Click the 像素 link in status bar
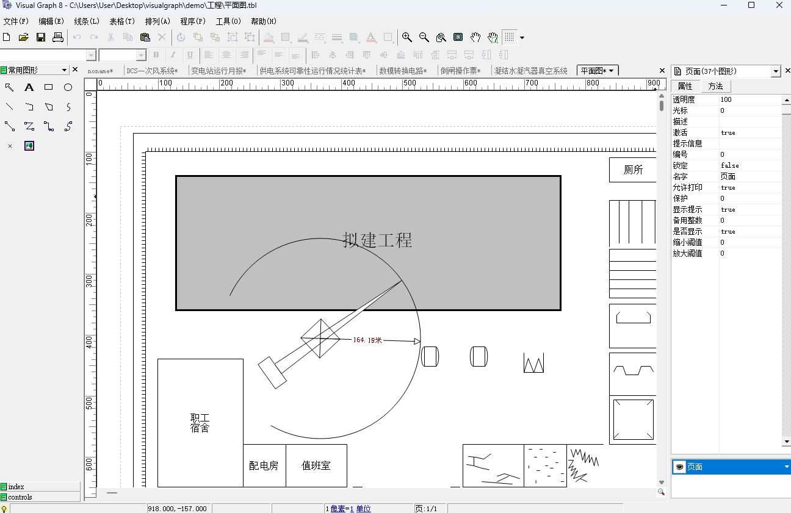The image size is (791, 513). pyautogui.click(x=337, y=509)
